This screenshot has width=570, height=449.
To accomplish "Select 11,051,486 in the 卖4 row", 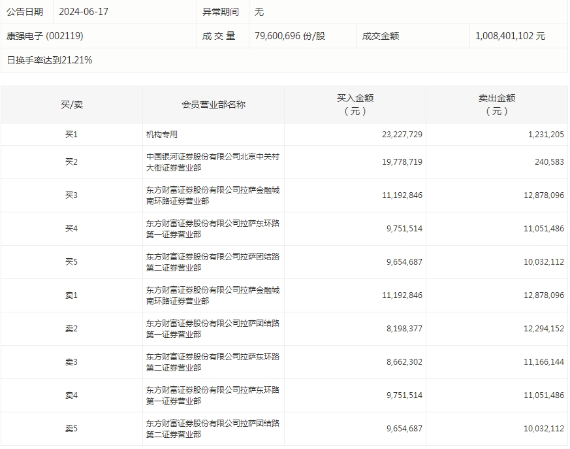I will click(544, 395).
